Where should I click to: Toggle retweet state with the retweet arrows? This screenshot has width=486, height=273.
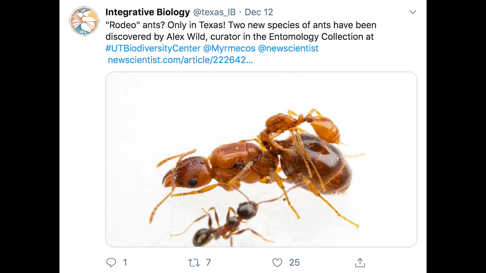pos(194,263)
